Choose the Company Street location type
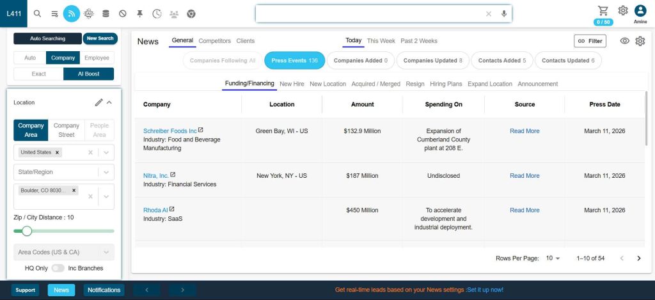Screen dimensions: 655x300 click(x=67, y=130)
